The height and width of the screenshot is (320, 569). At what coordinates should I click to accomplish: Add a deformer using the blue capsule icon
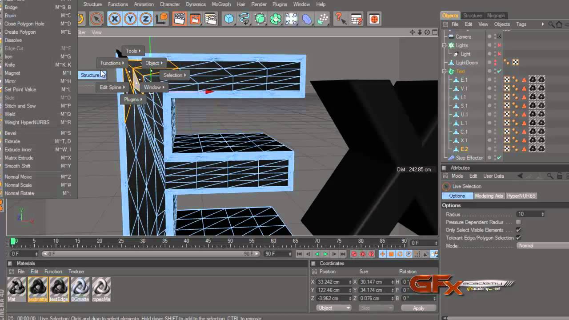click(x=307, y=19)
